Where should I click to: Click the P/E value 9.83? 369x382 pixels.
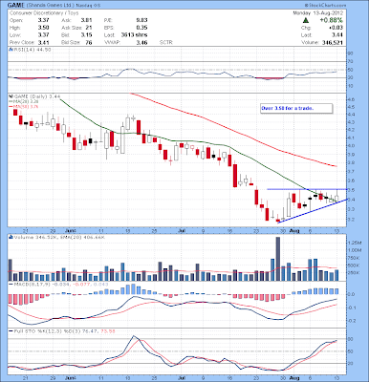[x=141, y=20]
